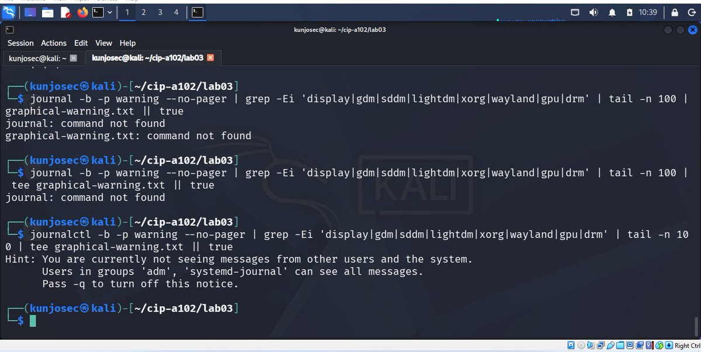Click the 'Hint: You are currently not seeing' line
The width and height of the screenshot is (701, 352).
click(239, 259)
